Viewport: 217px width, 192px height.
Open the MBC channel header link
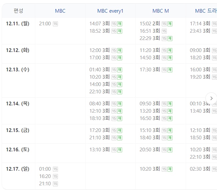(60, 11)
